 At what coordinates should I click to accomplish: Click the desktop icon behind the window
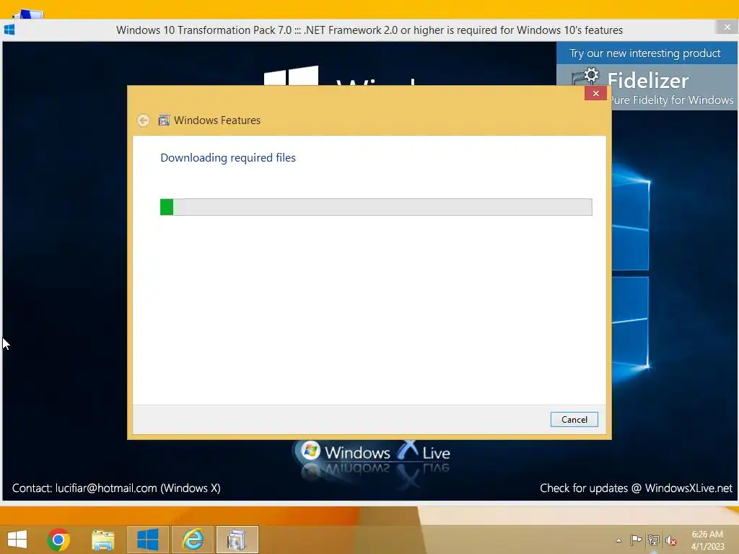[28, 14]
